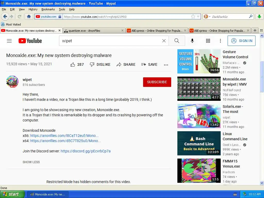Collapse the description with SHOW LESS

[31, 162]
